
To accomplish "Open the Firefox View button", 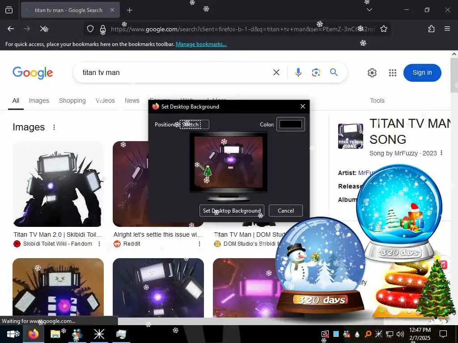I will pyautogui.click(x=9, y=10).
